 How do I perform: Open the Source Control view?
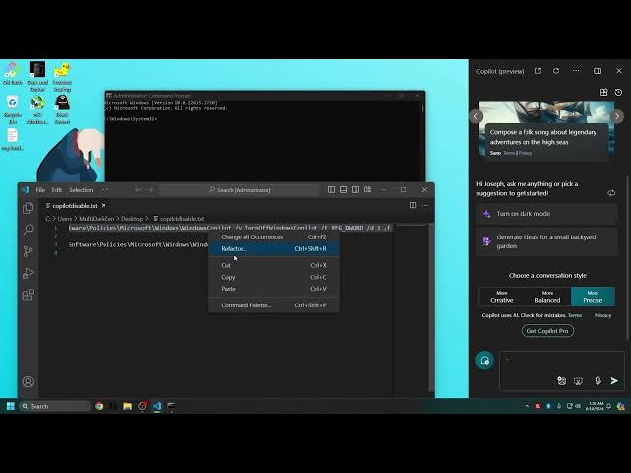click(x=28, y=251)
